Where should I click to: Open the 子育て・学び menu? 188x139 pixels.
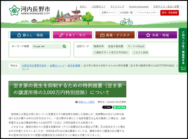73,35
